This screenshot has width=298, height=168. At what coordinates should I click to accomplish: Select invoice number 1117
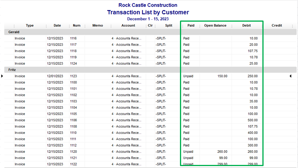tap(73, 45)
